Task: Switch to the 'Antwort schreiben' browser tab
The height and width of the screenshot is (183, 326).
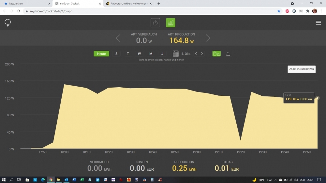Action: (129, 4)
